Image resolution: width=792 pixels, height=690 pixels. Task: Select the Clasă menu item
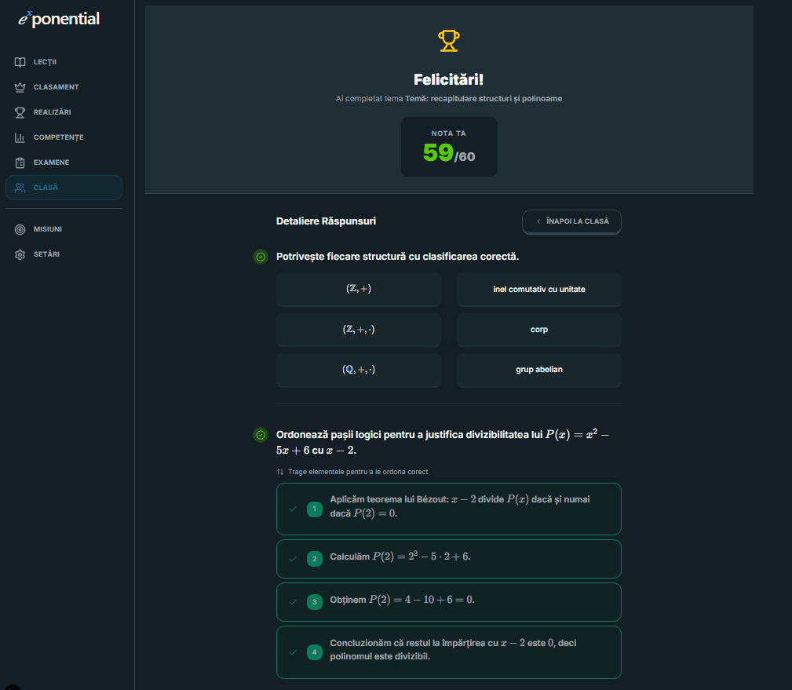click(64, 188)
